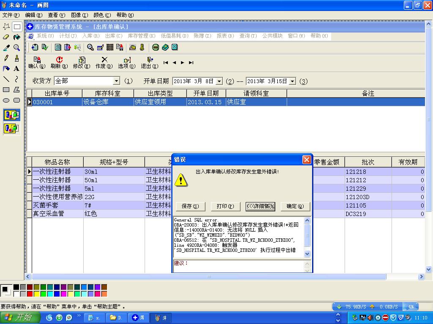
Task: Go to next record arrow
Action: click(x=183, y=63)
